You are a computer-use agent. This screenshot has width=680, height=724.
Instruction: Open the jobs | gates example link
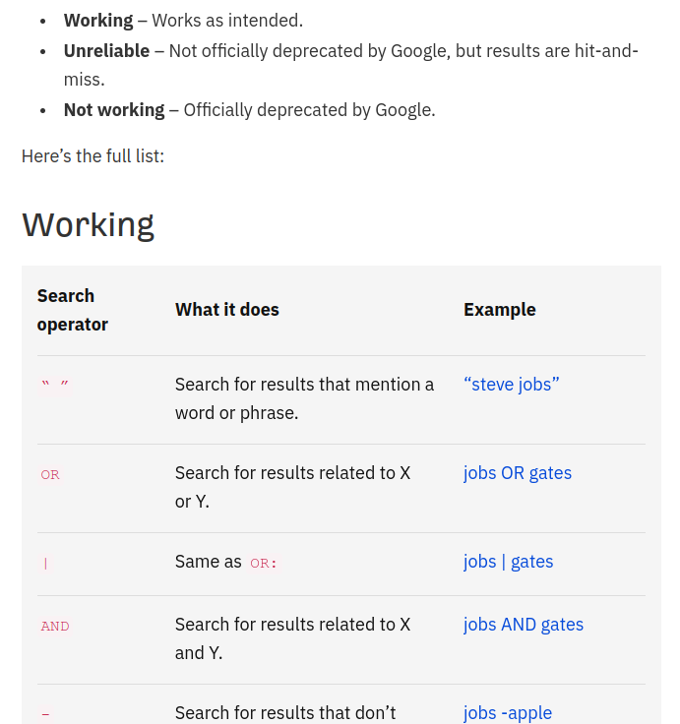tap(508, 562)
